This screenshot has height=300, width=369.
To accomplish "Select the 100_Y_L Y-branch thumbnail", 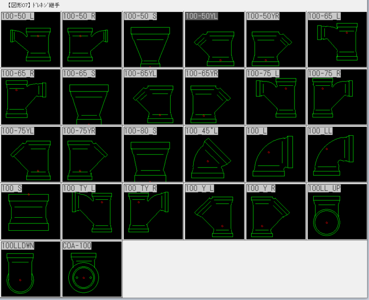I will [x=215, y=211].
